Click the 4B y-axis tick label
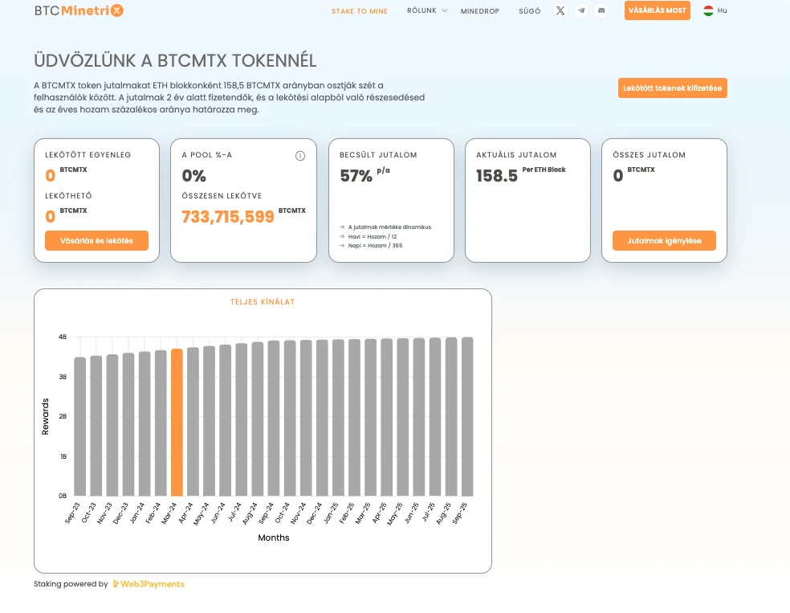This screenshot has height=613, width=790. [x=63, y=337]
